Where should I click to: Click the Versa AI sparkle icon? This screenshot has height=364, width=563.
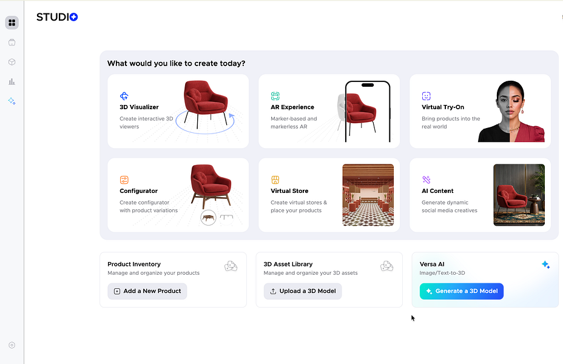[x=546, y=265]
